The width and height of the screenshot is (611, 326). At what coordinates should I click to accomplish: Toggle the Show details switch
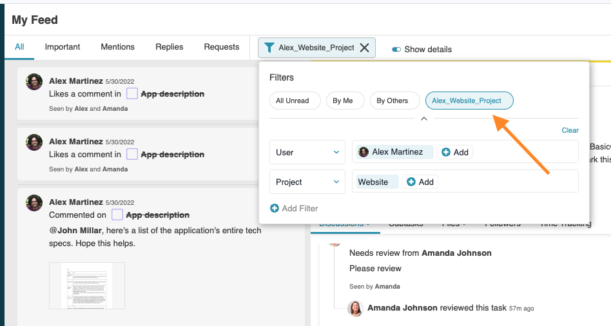pyautogui.click(x=396, y=50)
